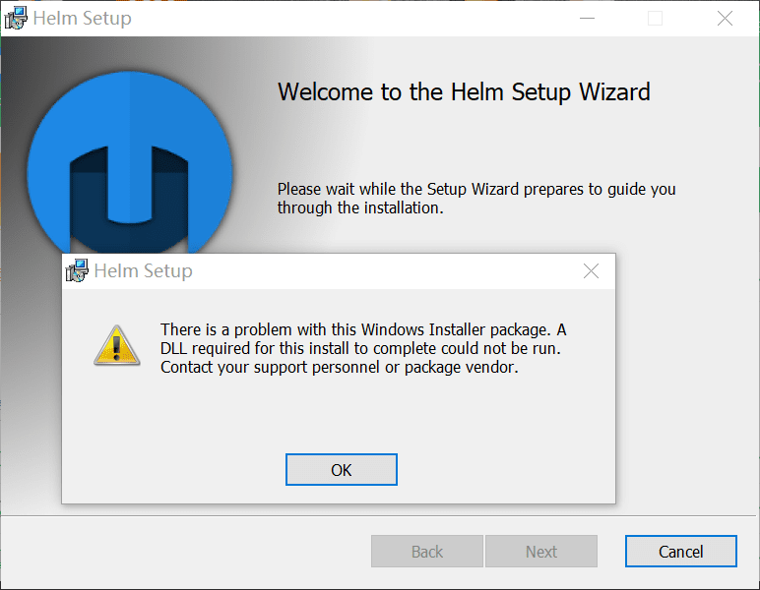Click the "There is a problem" error line

coord(362,329)
